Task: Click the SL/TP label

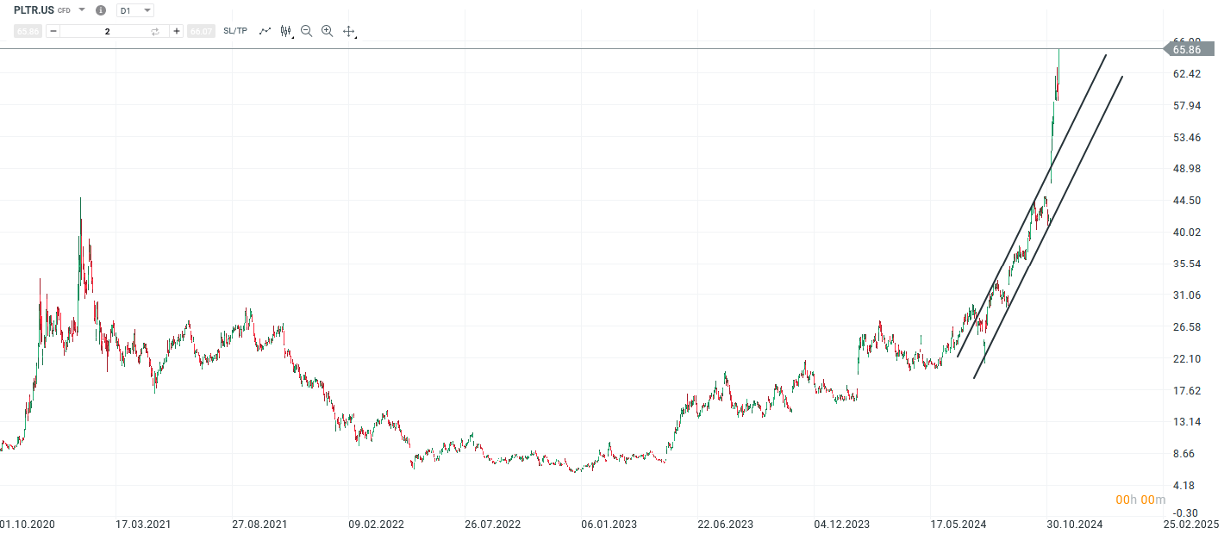Action: [x=234, y=30]
